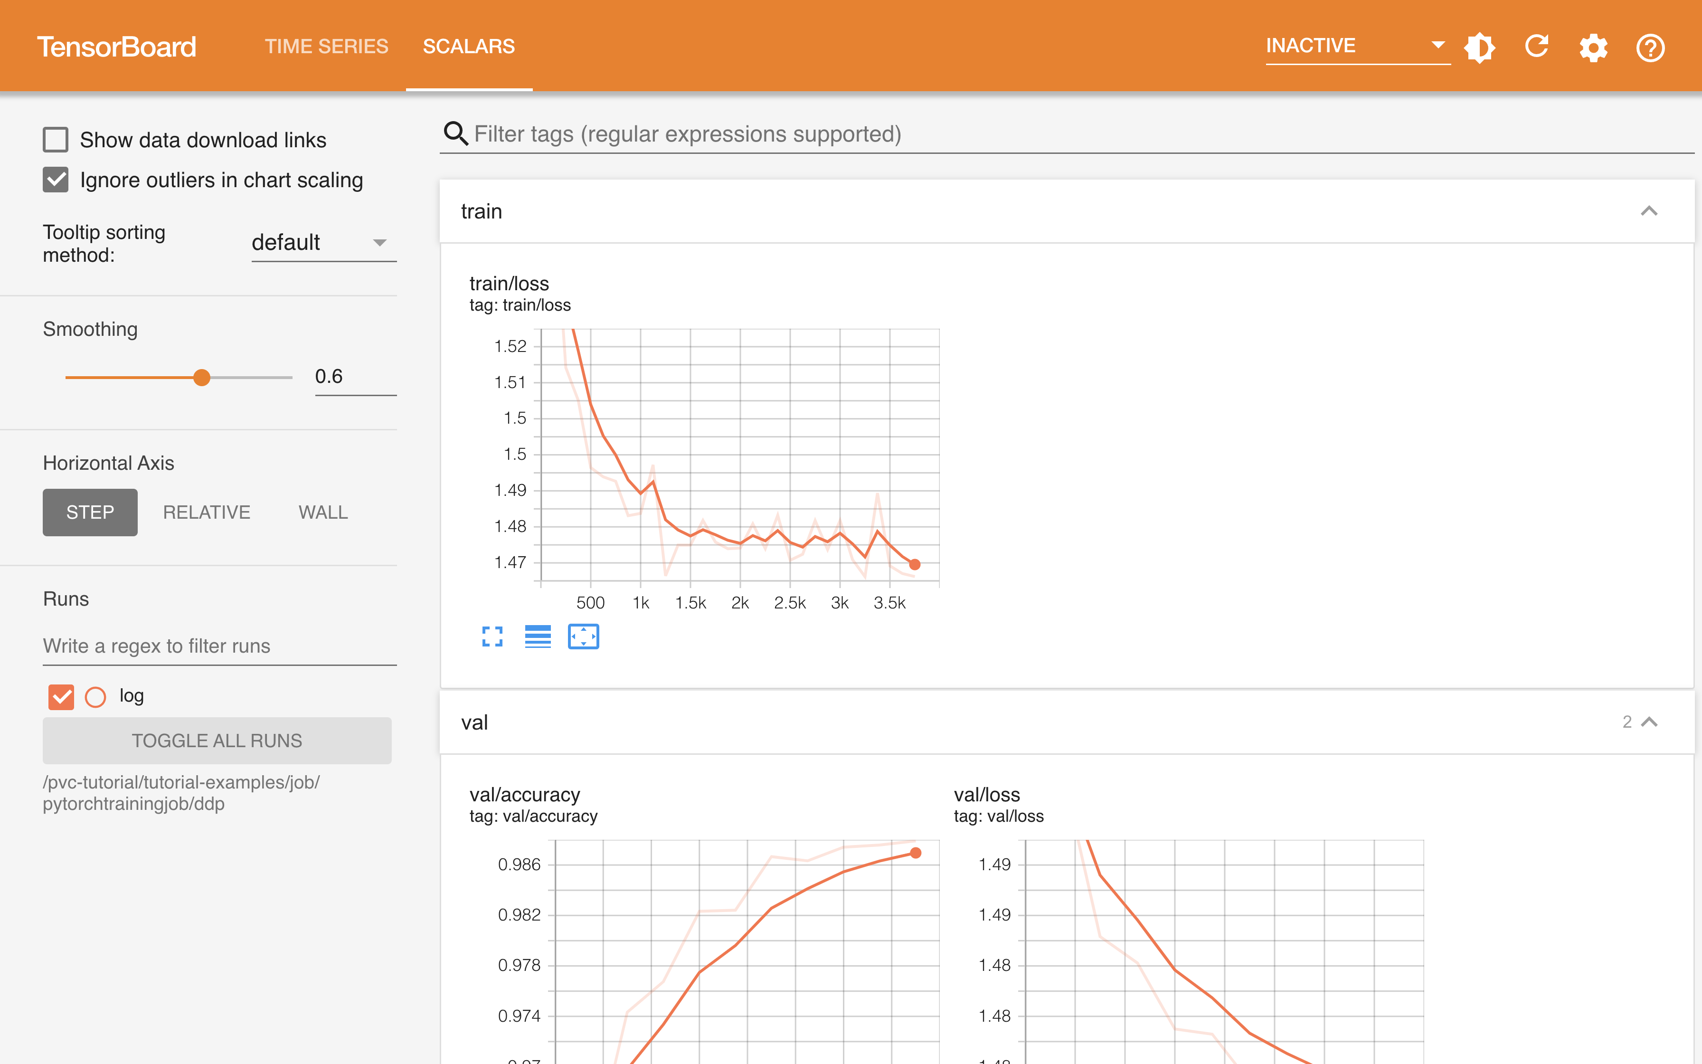
Task: Click the pvc-tutorial log directory path
Action: coord(181,792)
